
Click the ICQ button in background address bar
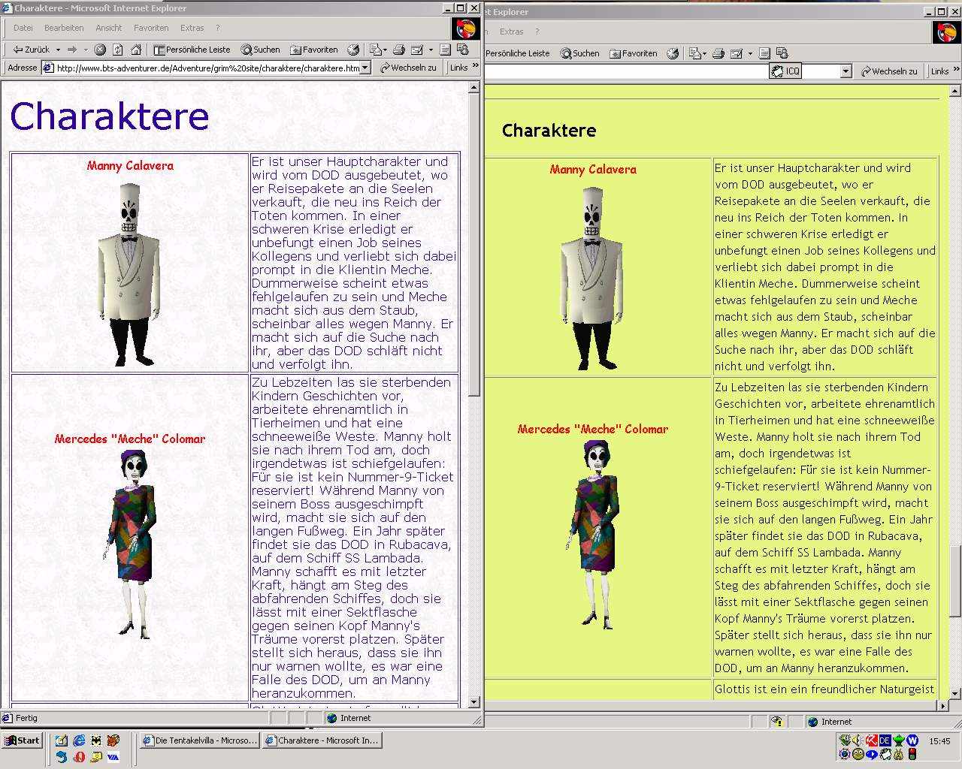[x=786, y=71]
